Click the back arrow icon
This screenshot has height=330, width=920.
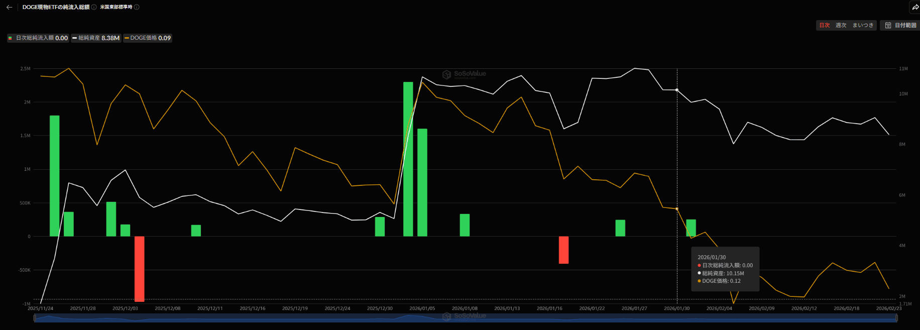coord(9,7)
